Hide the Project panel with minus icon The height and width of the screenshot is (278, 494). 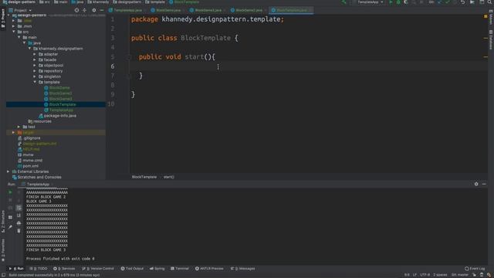pos(101,10)
